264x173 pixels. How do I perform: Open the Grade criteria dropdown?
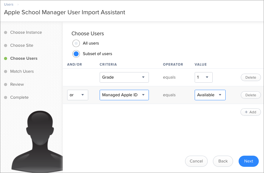tap(124, 77)
